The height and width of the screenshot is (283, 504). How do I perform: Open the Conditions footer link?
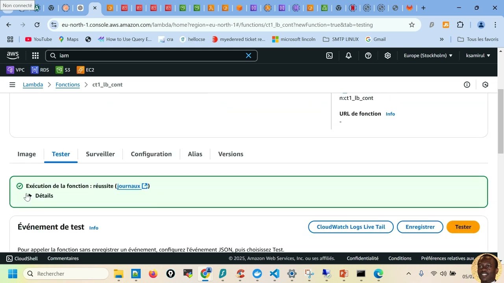point(400,258)
